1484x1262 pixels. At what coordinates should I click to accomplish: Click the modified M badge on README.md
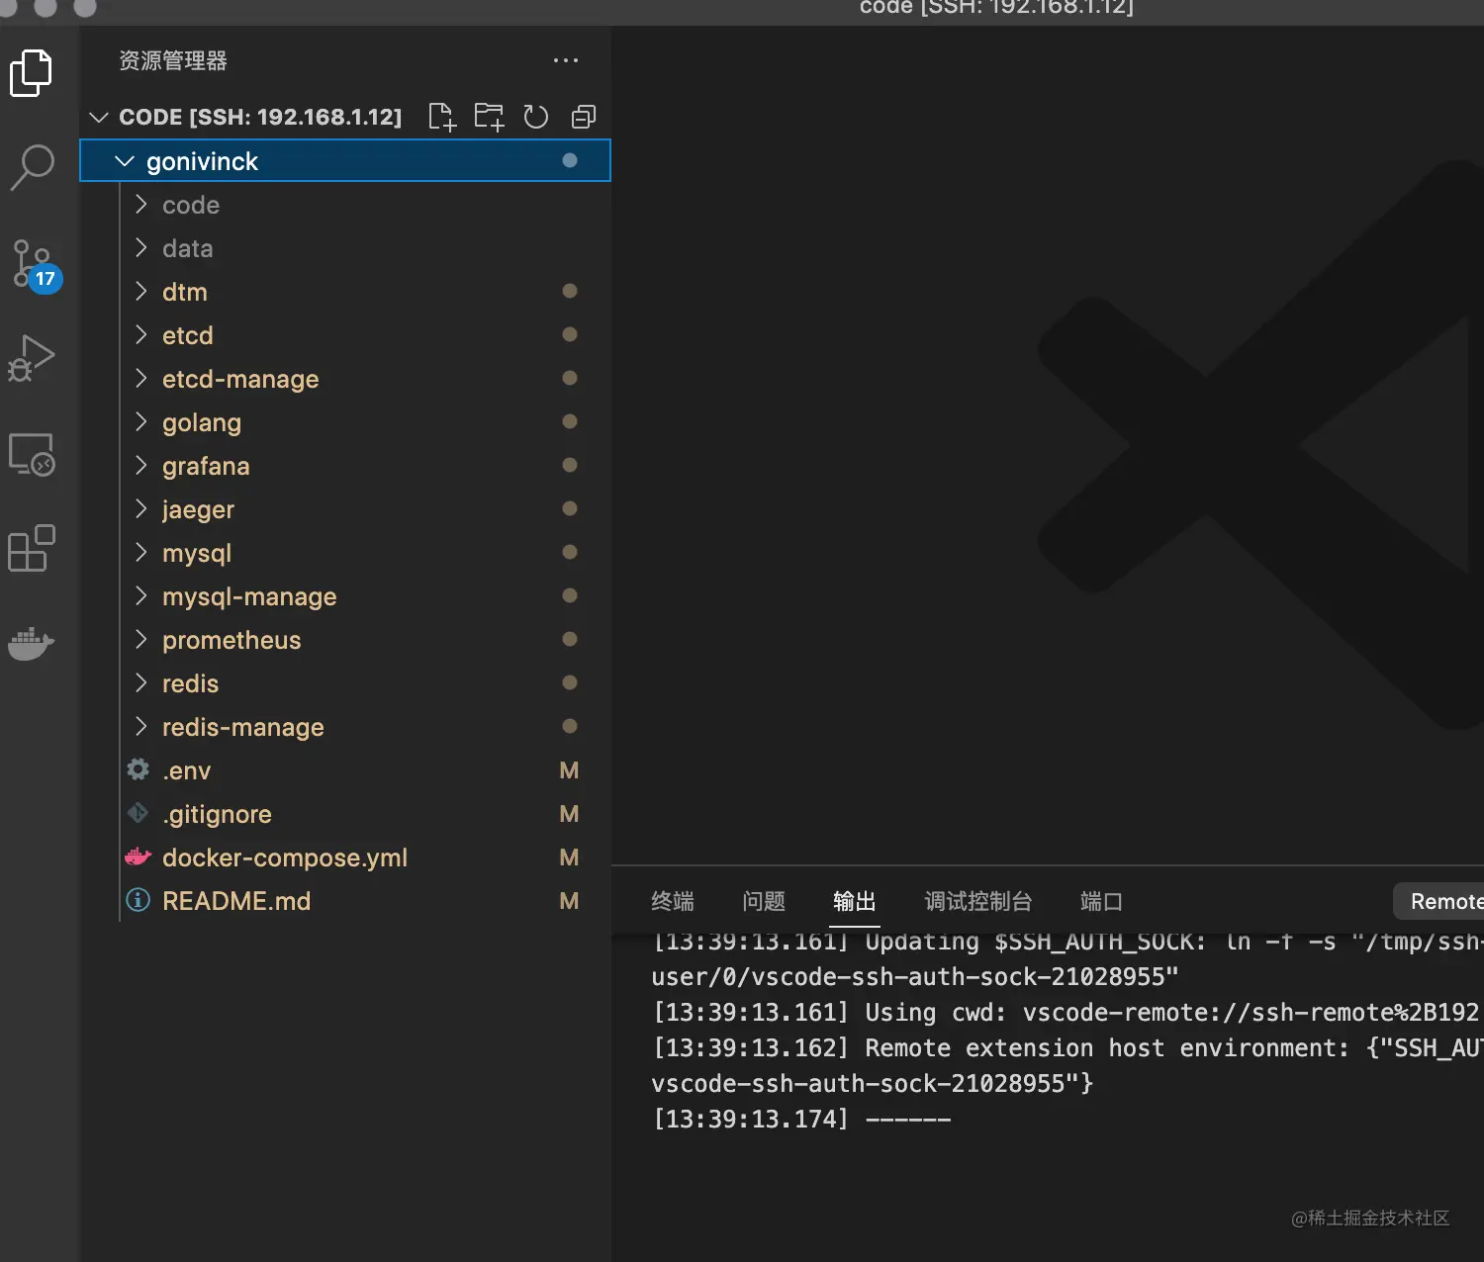pyautogui.click(x=569, y=901)
